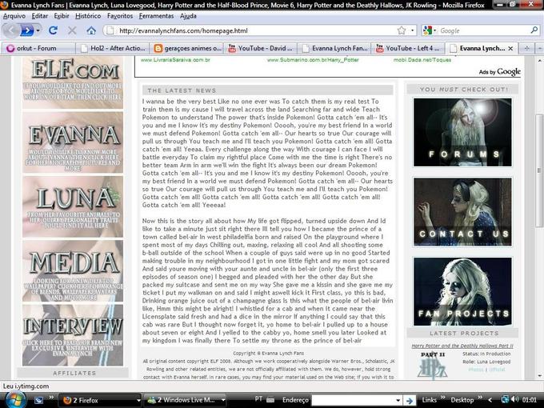Open the EVANNA sidebar banner

point(73,142)
